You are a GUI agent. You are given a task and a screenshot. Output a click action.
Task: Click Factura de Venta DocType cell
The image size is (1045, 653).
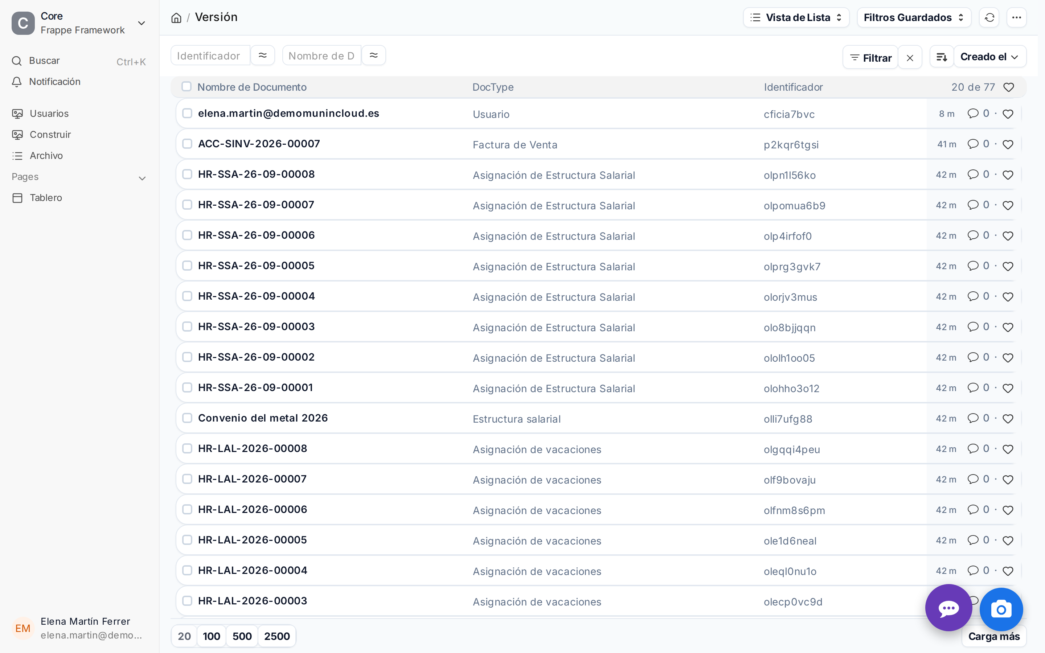click(515, 145)
